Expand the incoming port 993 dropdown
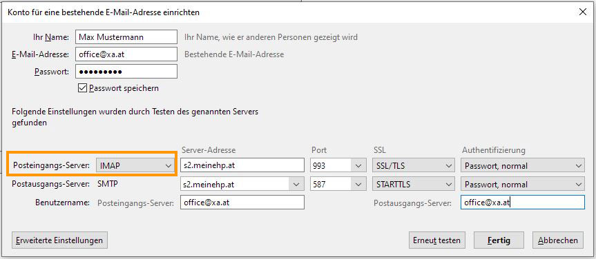596x259 pixels. [x=336, y=165]
